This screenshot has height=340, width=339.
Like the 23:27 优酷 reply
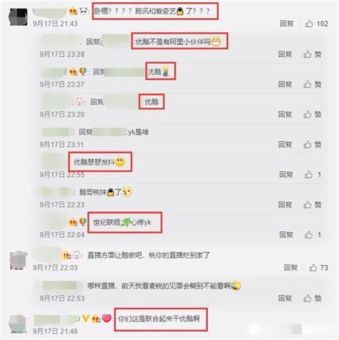click(x=308, y=84)
